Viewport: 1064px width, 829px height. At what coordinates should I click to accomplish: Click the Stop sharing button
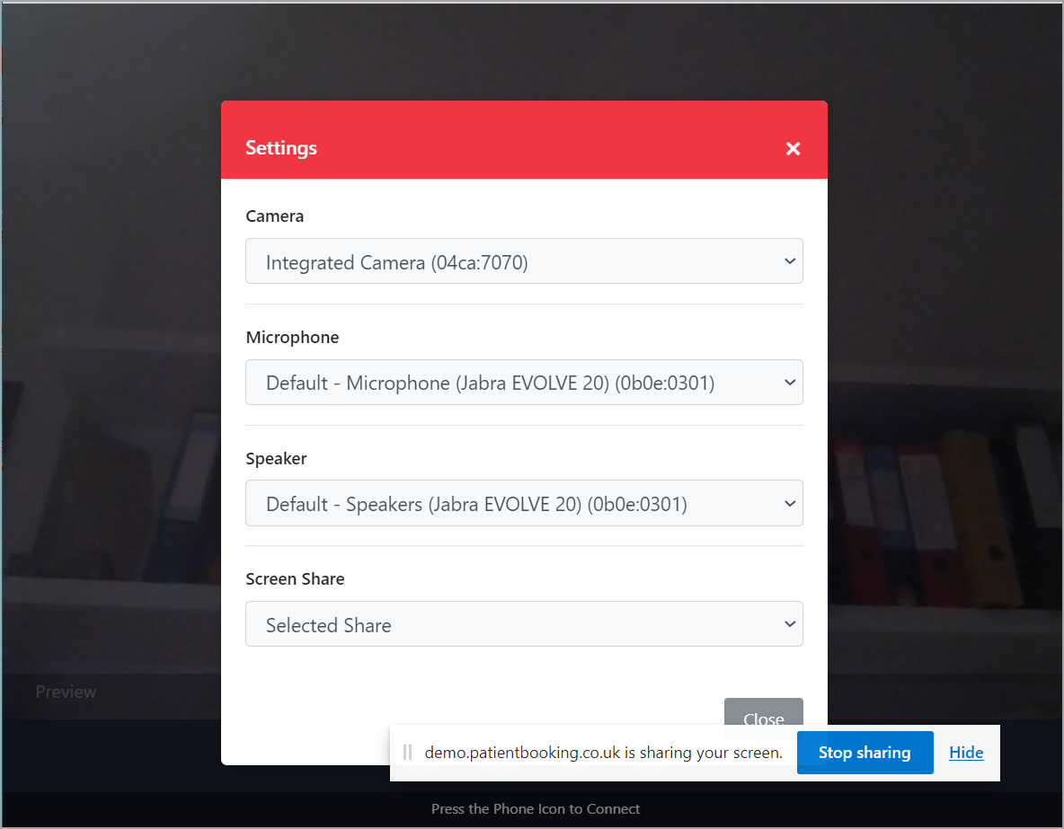pyautogui.click(x=864, y=753)
